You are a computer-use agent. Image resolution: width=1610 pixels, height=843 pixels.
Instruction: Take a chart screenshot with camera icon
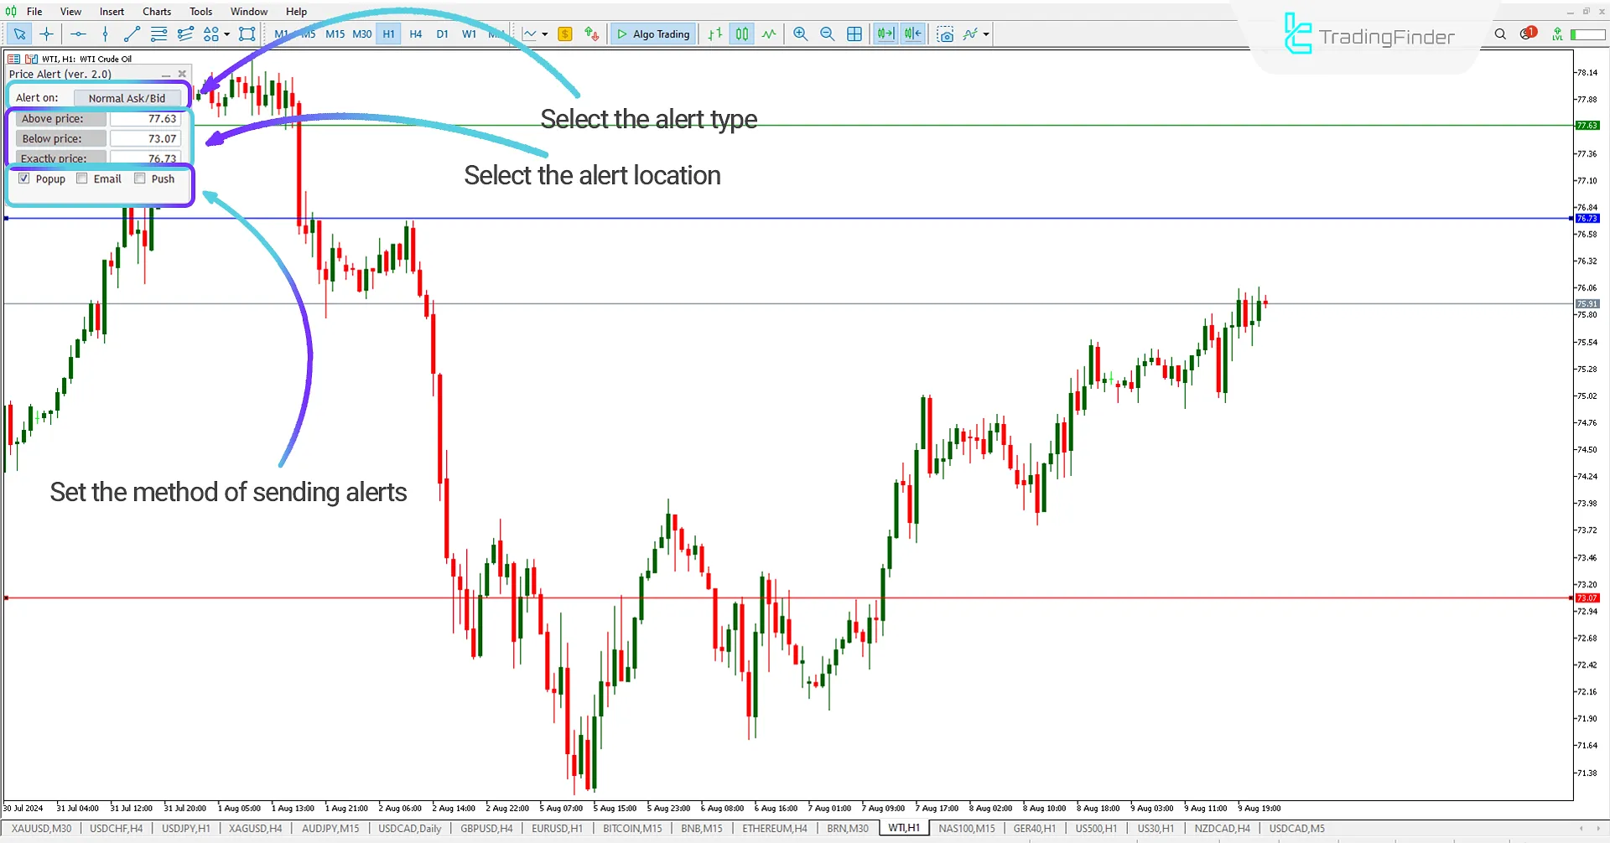click(x=945, y=34)
